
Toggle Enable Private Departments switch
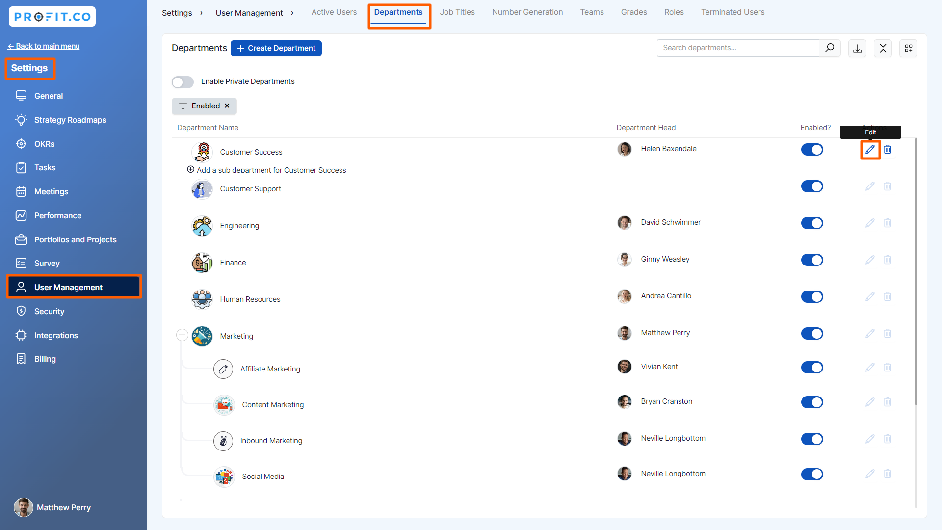pos(183,82)
